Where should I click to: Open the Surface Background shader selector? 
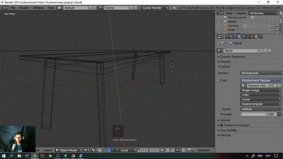click(x=260, y=73)
